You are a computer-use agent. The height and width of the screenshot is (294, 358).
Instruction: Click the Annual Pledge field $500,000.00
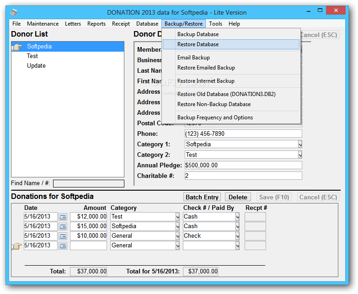243,165
